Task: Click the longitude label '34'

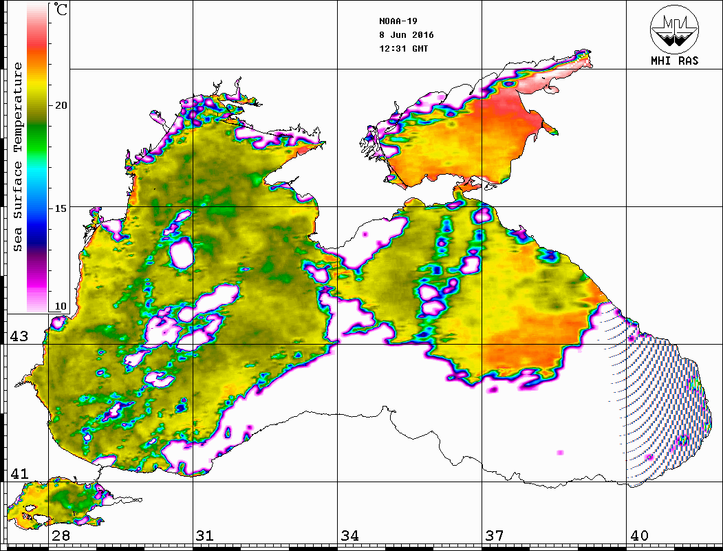Action: [349, 536]
